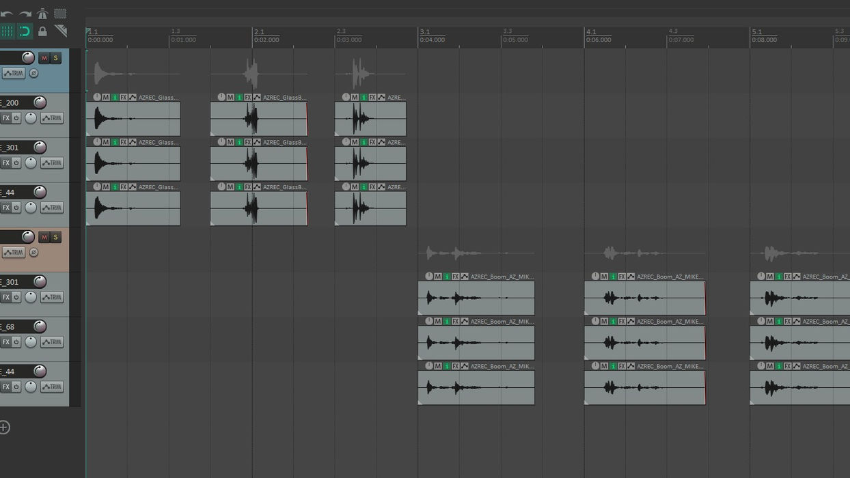The image size is (850, 478).
Task: Mute the brown folder track
Action: 44,237
